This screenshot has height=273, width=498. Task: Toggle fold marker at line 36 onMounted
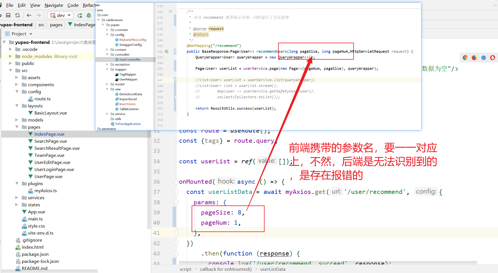pos(176,182)
